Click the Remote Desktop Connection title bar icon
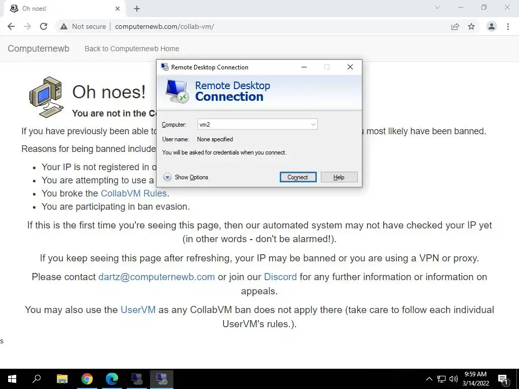Image resolution: width=519 pixels, height=389 pixels. 165,67
